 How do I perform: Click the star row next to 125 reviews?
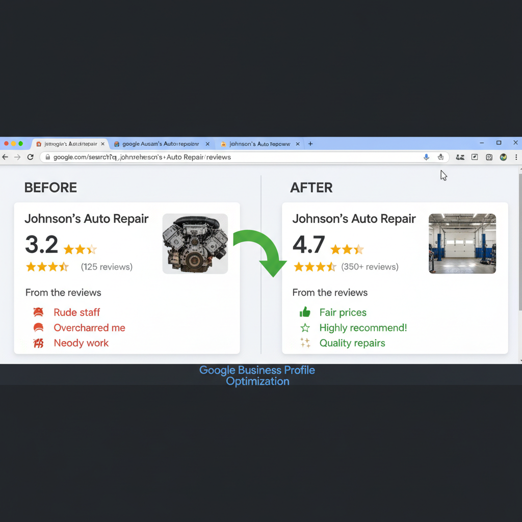tap(47, 267)
